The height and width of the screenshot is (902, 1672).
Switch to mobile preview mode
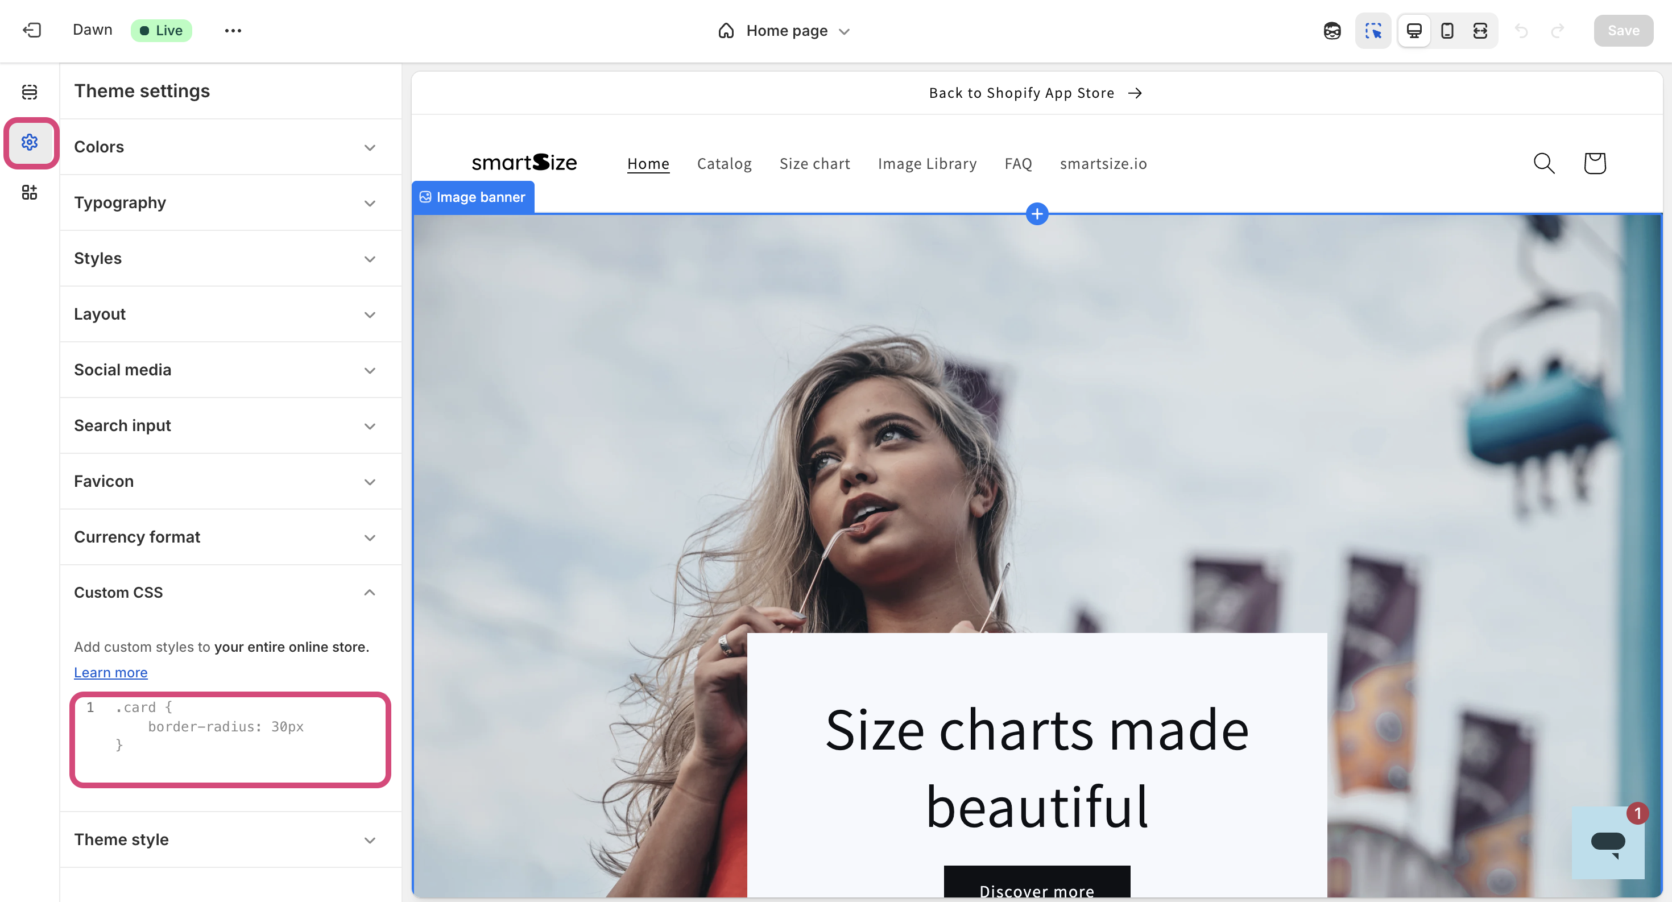point(1447,31)
